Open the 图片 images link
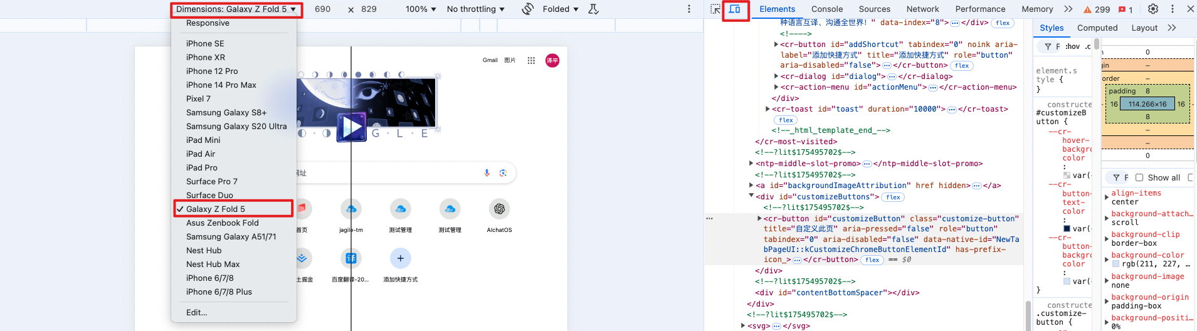Image resolution: width=1197 pixels, height=331 pixels. (510, 61)
